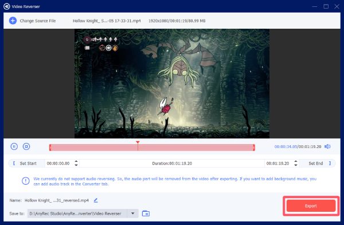Pause the video playback
Screen dimensions: 344x225
tap(14, 146)
